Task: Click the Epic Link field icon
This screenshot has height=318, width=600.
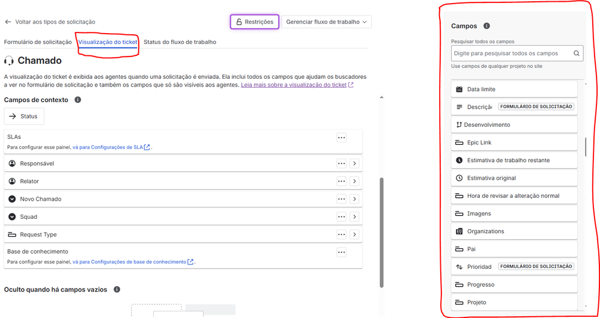Action: [x=459, y=142]
